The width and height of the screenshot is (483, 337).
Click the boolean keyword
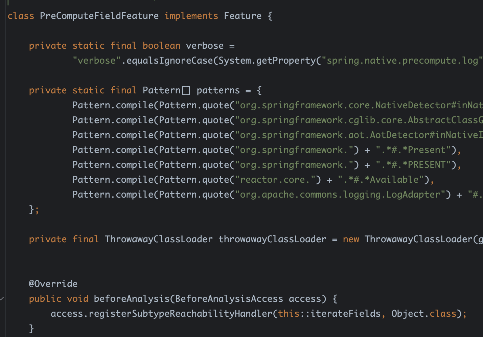pos(161,46)
